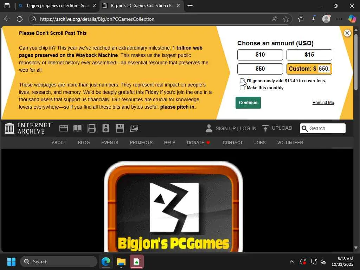Open the Texts book icon
Image resolution: width=360 pixels, height=270 pixels.
coord(78,128)
